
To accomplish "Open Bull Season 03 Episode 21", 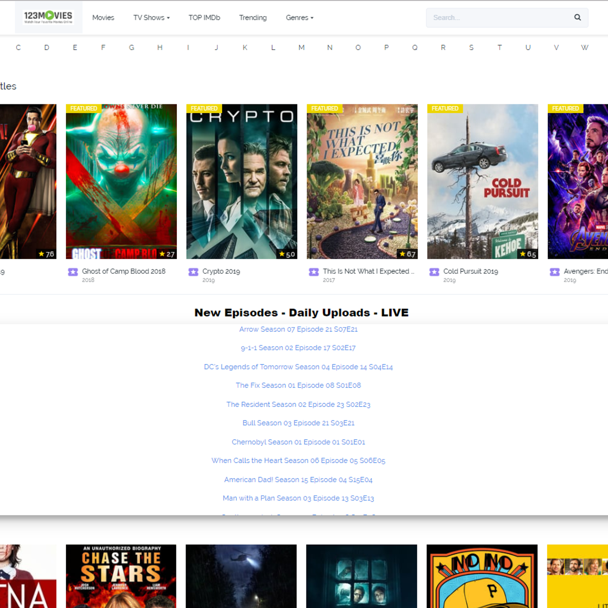I will click(x=298, y=423).
